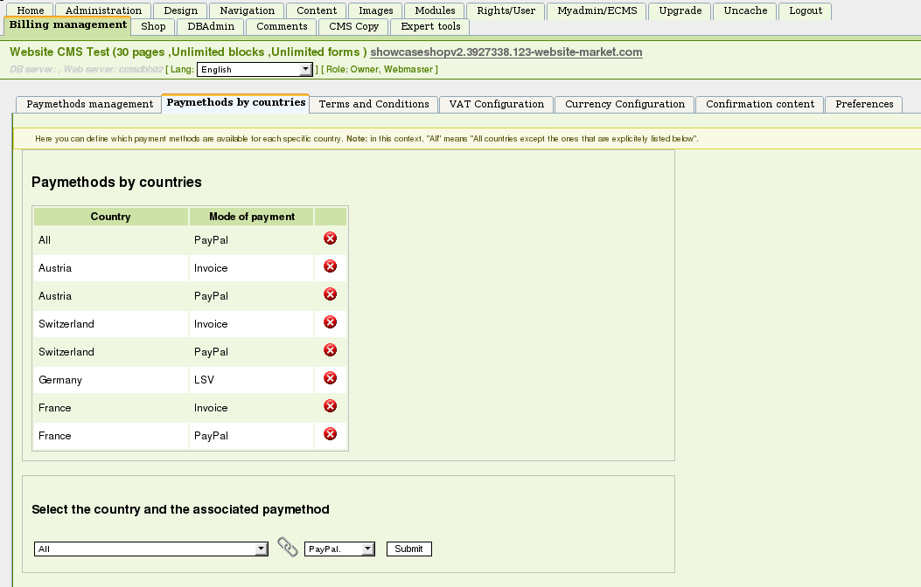Image resolution: width=921 pixels, height=587 pixels.
Task: Remove the Austria Invoice entry
Action: 330,266
